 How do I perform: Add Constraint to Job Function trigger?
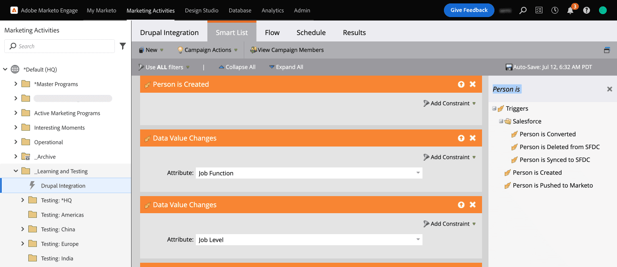click(x=449, y=157)
